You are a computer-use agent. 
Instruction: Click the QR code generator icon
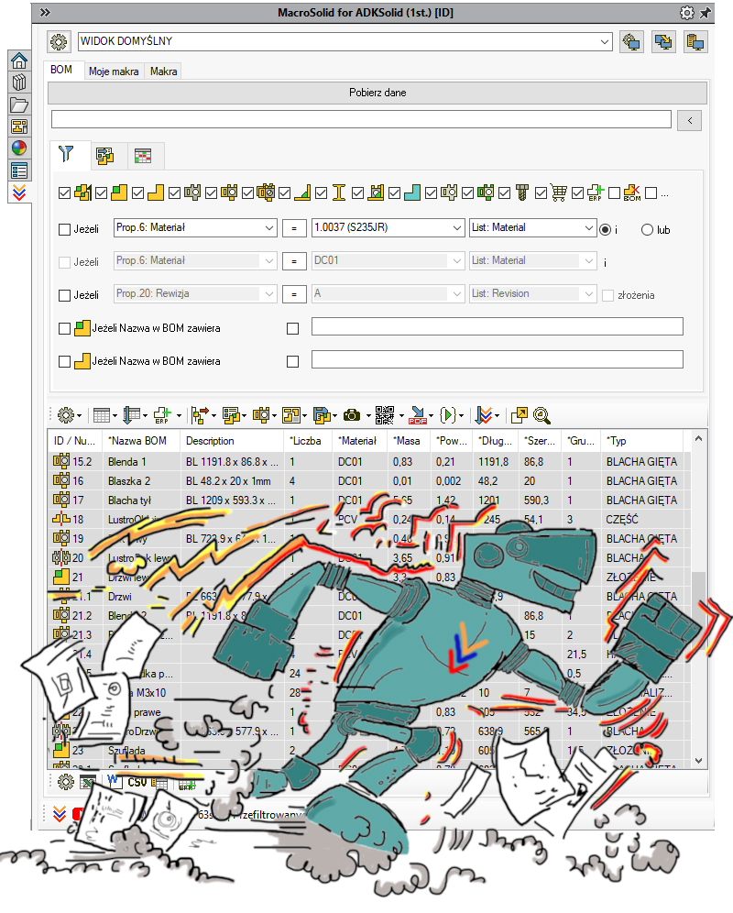(385, 415)
